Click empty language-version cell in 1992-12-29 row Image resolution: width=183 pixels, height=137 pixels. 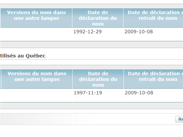point(37,34)
